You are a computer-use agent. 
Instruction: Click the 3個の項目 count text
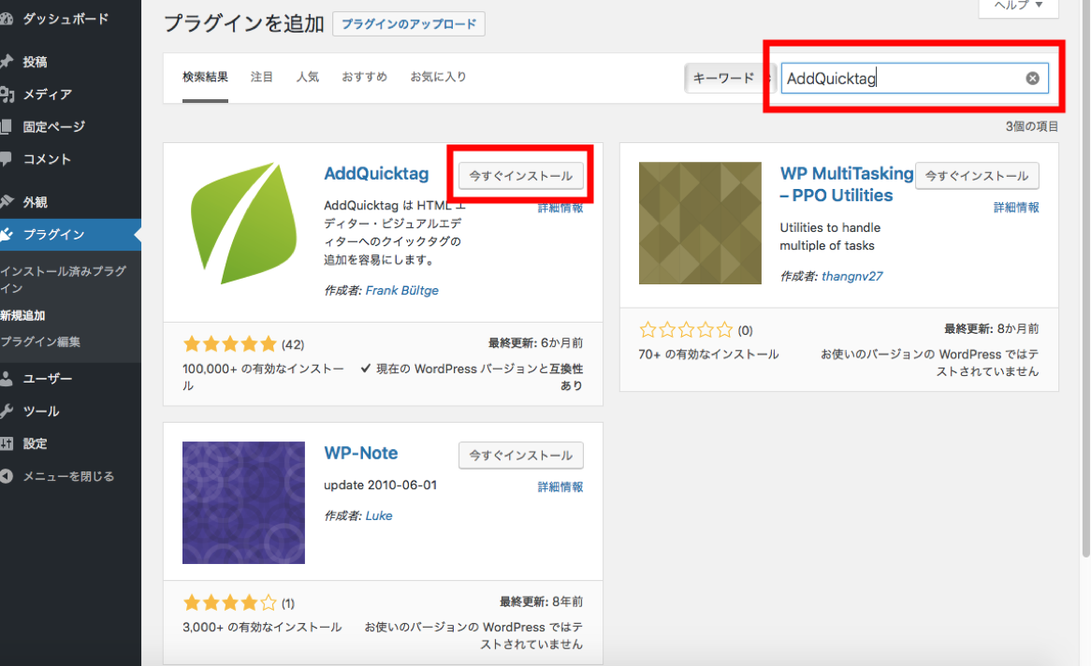(1032, 126)
